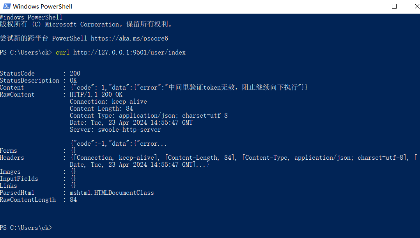Screen dimensions: 420x238
Task: Click the Windows PowerShell title text
Action: (x=43, y=6)
